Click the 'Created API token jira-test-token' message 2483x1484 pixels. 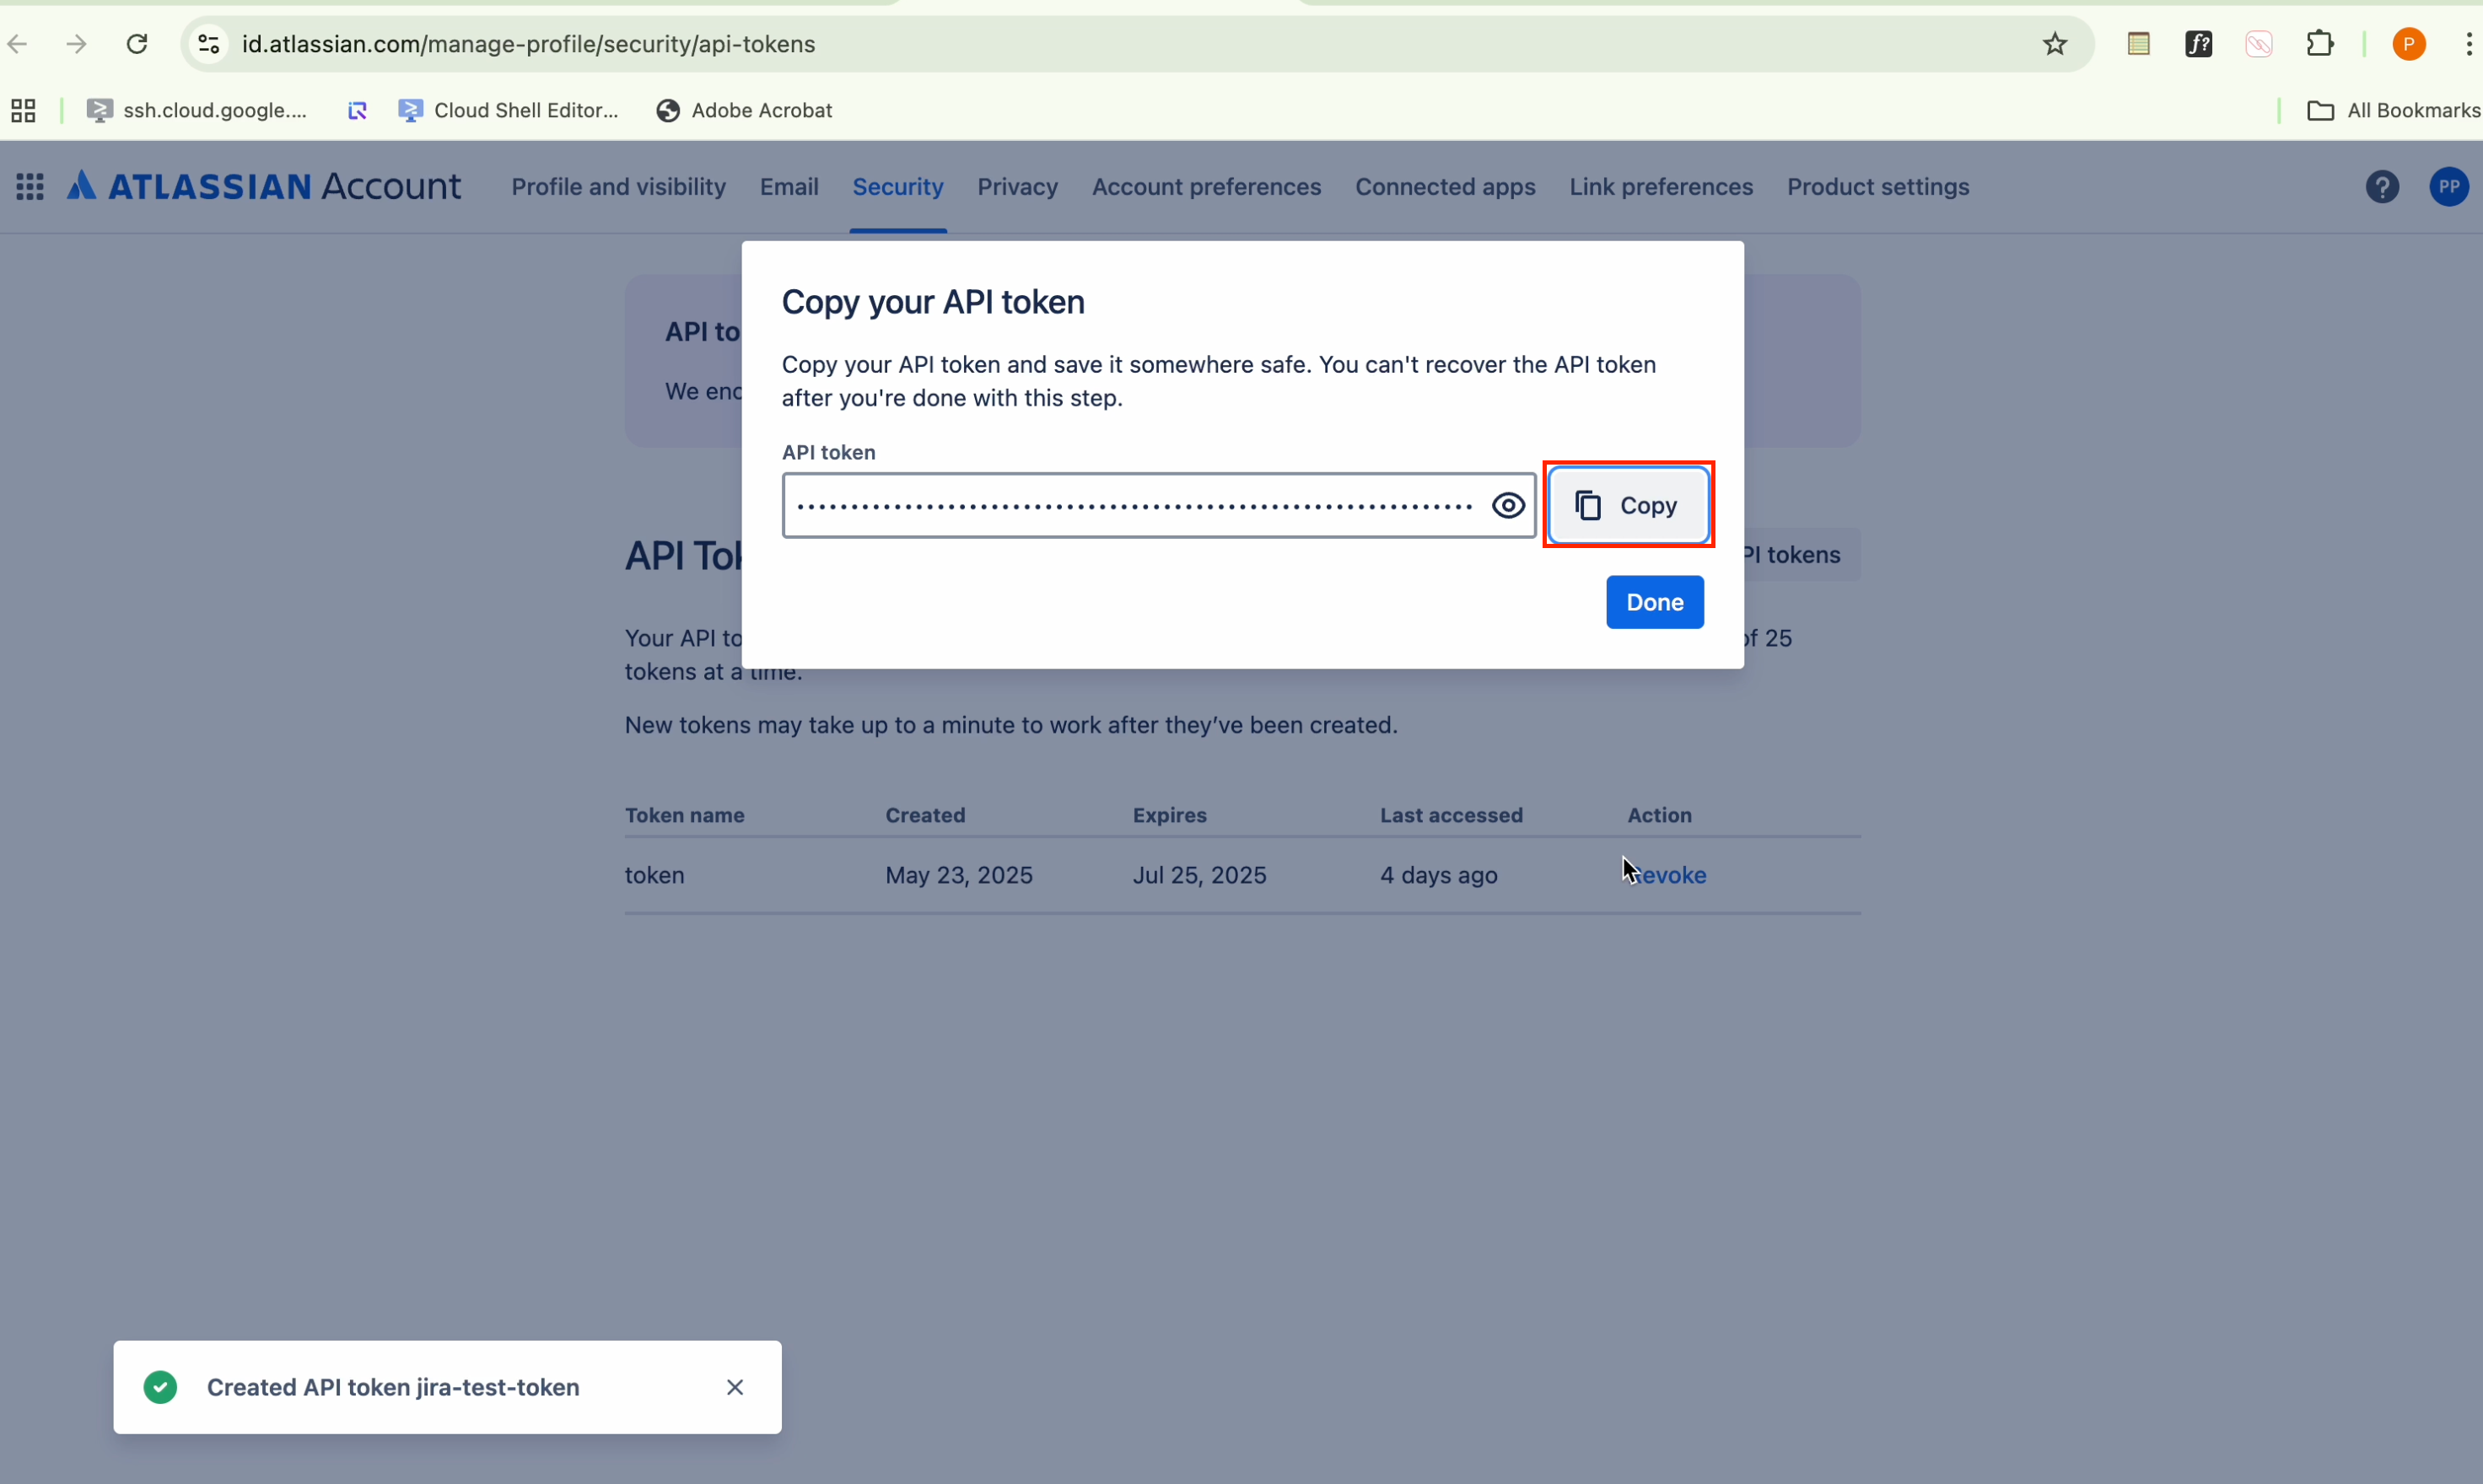point(393,1387)
